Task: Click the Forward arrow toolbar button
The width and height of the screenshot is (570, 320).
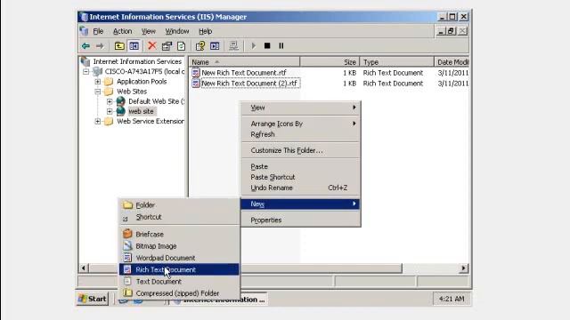Action: pyautogui.click(x=100, y=46)
